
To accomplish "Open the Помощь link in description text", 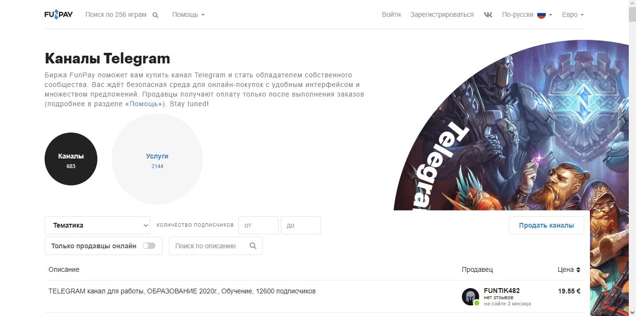I will [x=143, y=104].
